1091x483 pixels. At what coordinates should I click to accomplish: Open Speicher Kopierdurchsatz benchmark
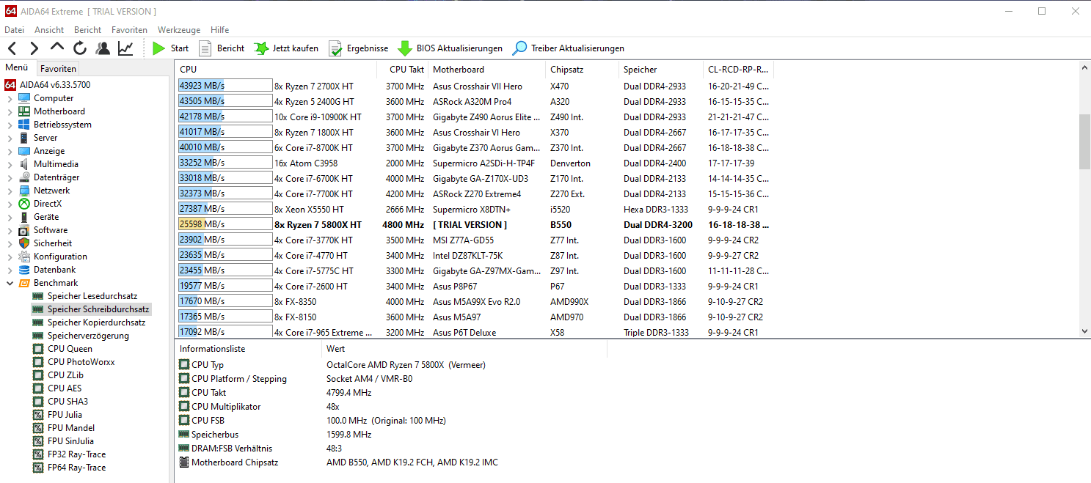96,322
